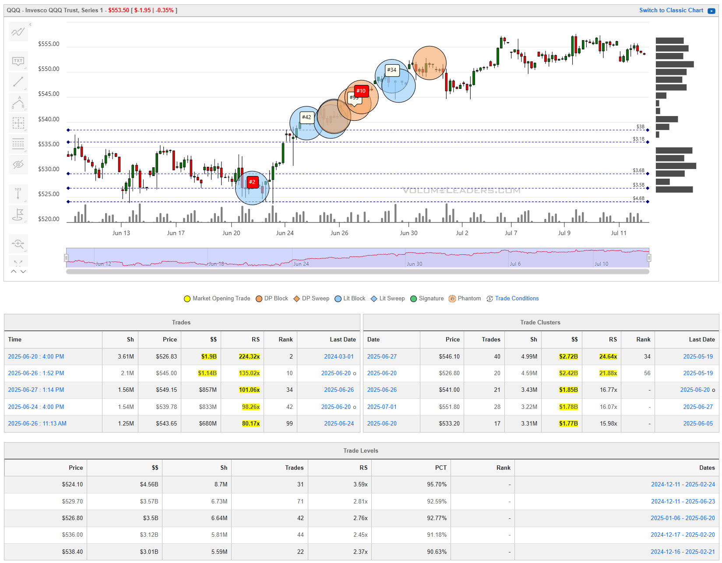Select the line drawing tool
722x563 pixels.
[x=18, y=82]
